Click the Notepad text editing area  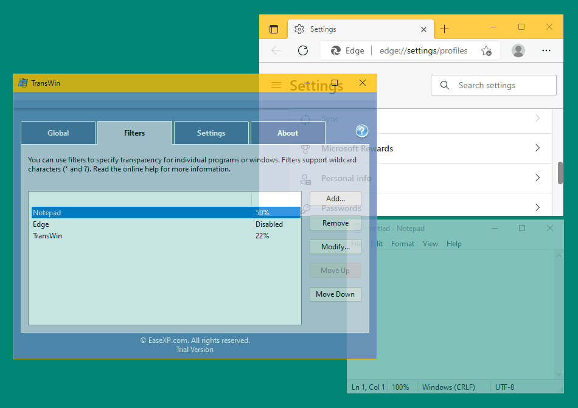tap(450, 314)
